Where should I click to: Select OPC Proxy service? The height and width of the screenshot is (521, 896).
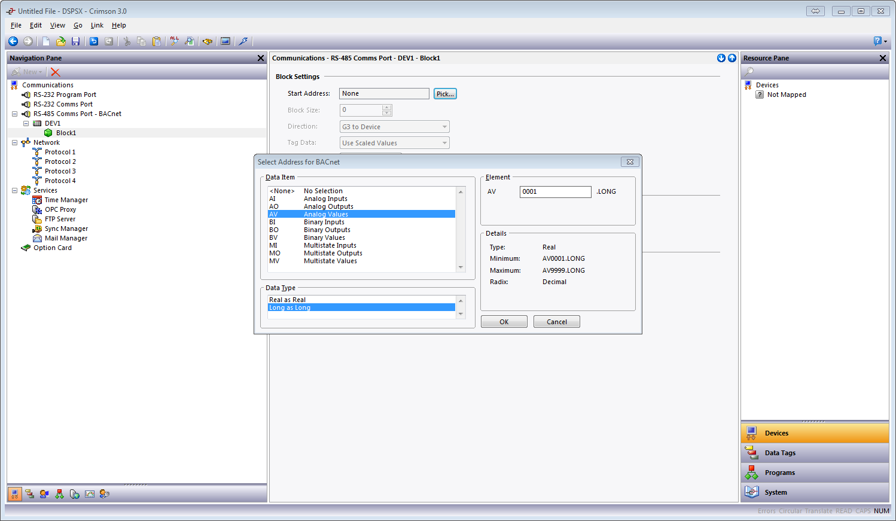click(x=60, y=209)
